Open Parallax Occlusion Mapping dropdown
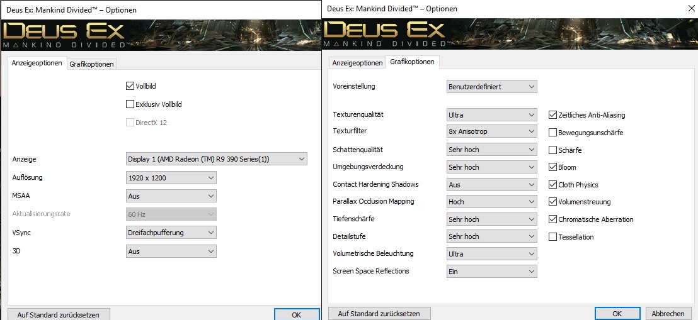The width and height of the screenshot is (698, 320). [492, 201]
